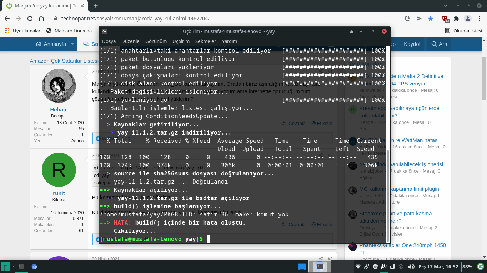Open the browser profile avatar menu
This screenshot has height=273, width=487.
468,19
